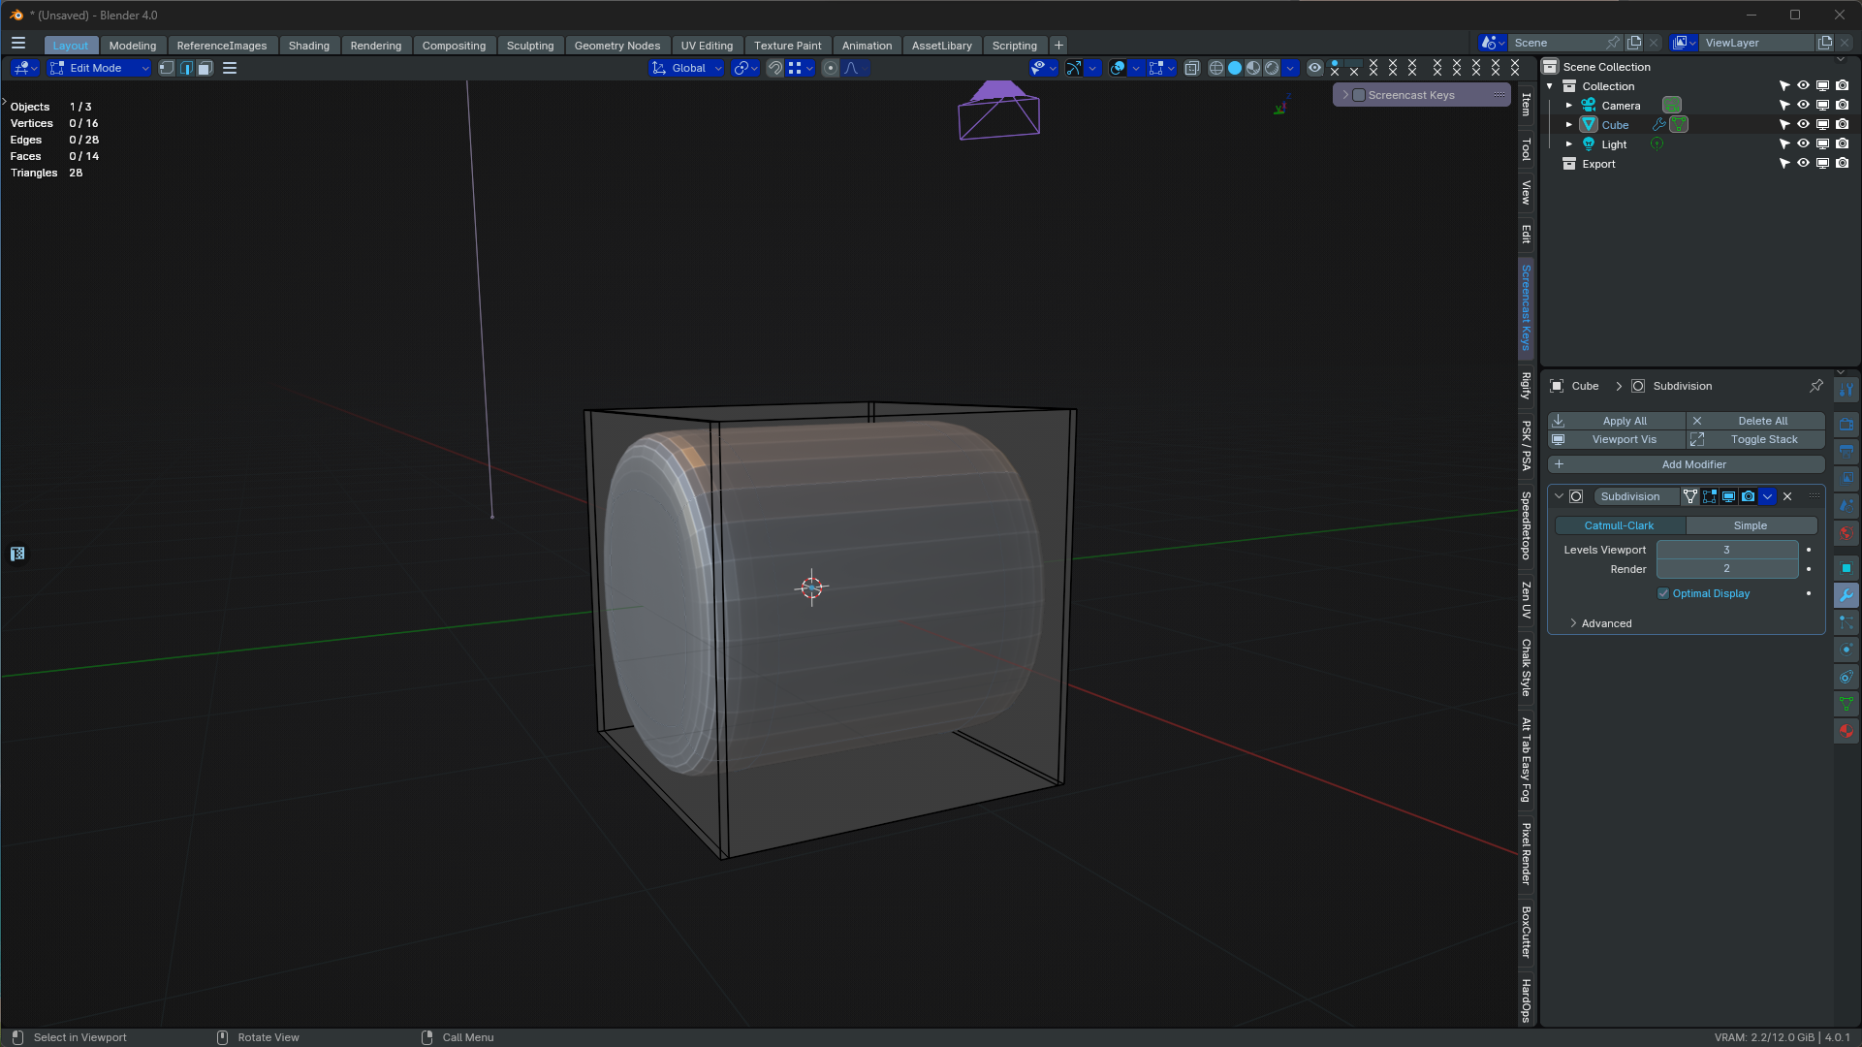1862x1047 pixels.
Task: Click the Delete All modifiers button
Action: [x=1762, y=420]
